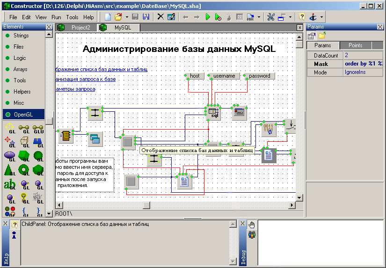Open help with the yellow question mark icon

pos(302,17)
